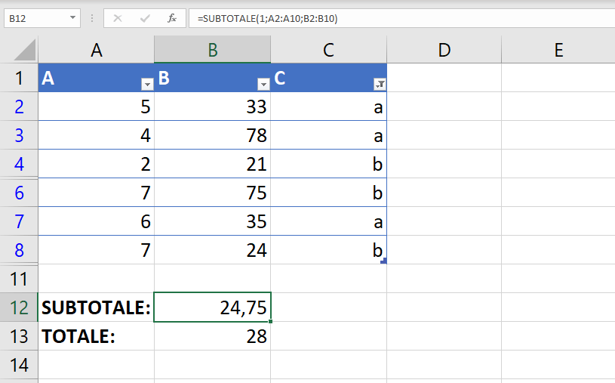Cancel formula entry with the X icon
Image resolution: width=615 pixels, height=383 pixels.
pyautogui.click(x=118, y=18)
